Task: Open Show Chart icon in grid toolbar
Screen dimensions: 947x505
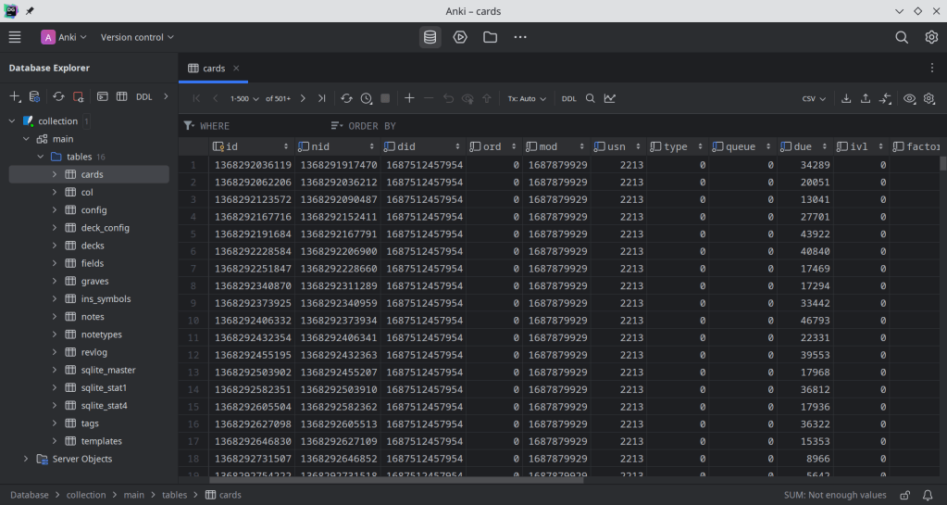Action: click(x=610, y=98)
